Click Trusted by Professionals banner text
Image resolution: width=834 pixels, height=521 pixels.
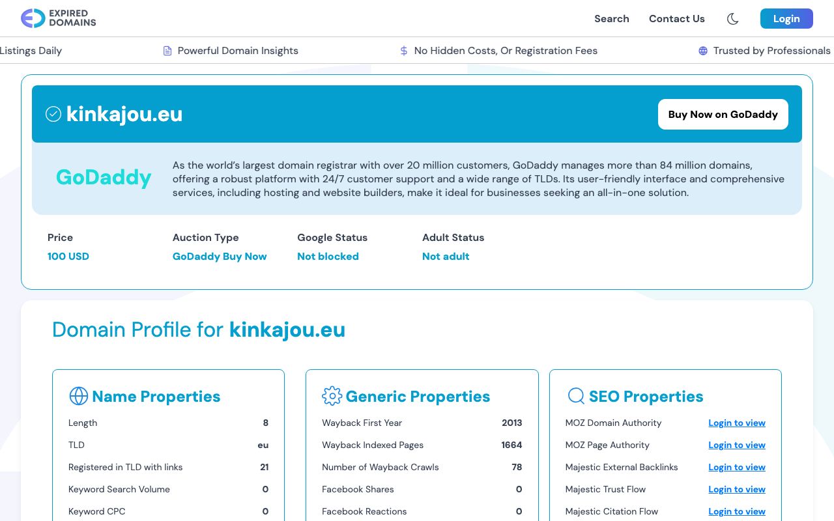point(772,51)
